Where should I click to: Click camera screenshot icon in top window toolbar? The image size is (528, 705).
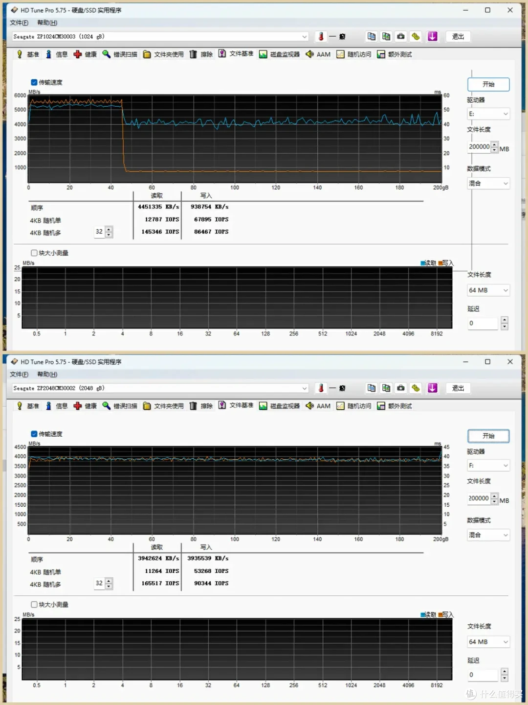point(401,36)
